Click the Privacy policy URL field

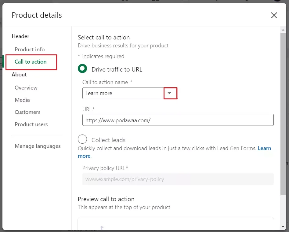click(178, 179)
